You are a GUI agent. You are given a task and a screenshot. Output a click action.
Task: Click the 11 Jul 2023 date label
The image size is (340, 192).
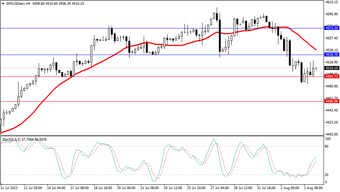click(x=9, y=188)
